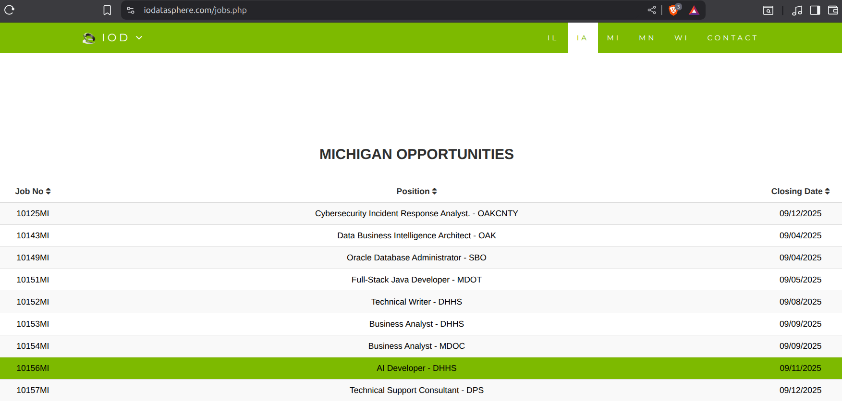Share this page using the share icon
Image resolution: width=842 pixels, height=405 pixels.
[652, 10]
